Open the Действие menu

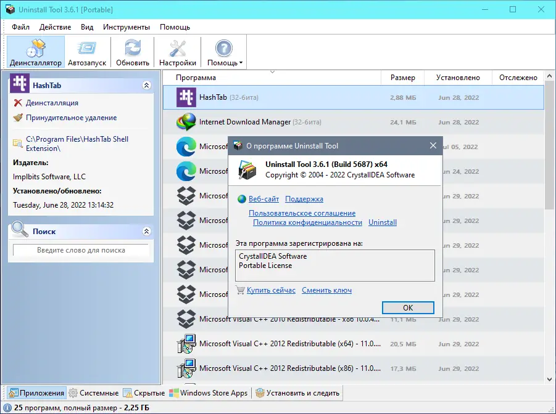pos(55,27)
